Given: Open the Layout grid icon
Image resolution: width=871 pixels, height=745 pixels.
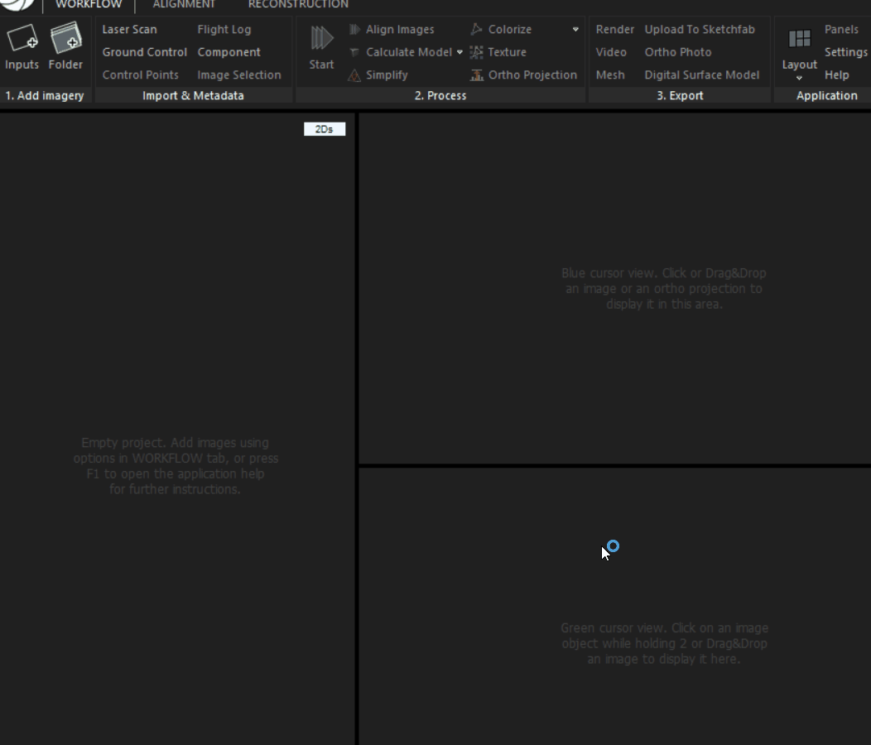Looking at the screenshot, I should pos(799,39).
